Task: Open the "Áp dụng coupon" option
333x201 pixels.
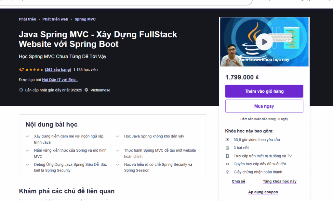Action: tap(263, 192)
